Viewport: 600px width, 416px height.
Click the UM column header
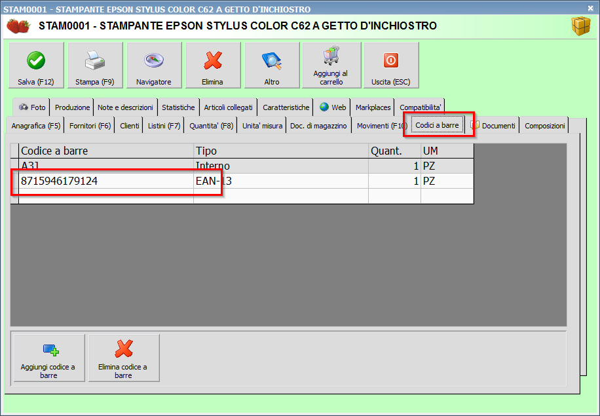tap(447, 151)
